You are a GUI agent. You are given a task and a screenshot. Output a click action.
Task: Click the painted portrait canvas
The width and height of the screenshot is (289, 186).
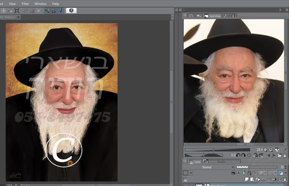tap(61, 102)
